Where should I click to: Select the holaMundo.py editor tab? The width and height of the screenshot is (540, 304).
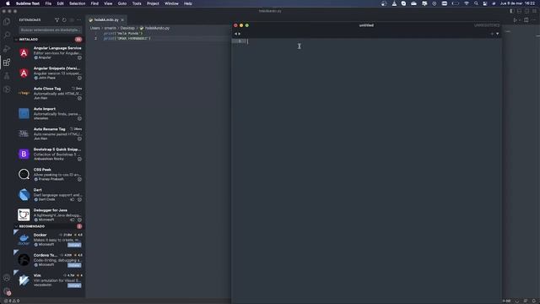click(106, 20)
